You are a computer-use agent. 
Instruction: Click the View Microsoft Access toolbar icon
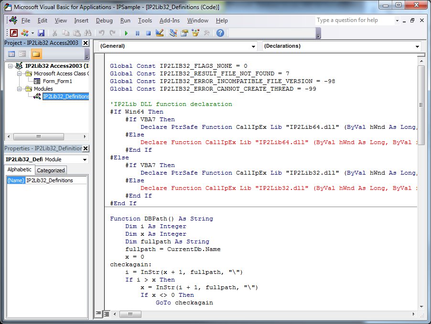(x=14, y=33)
